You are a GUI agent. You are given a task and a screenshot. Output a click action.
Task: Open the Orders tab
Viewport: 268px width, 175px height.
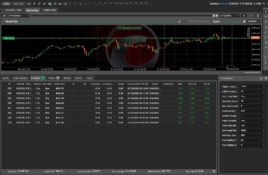[54, 78]
